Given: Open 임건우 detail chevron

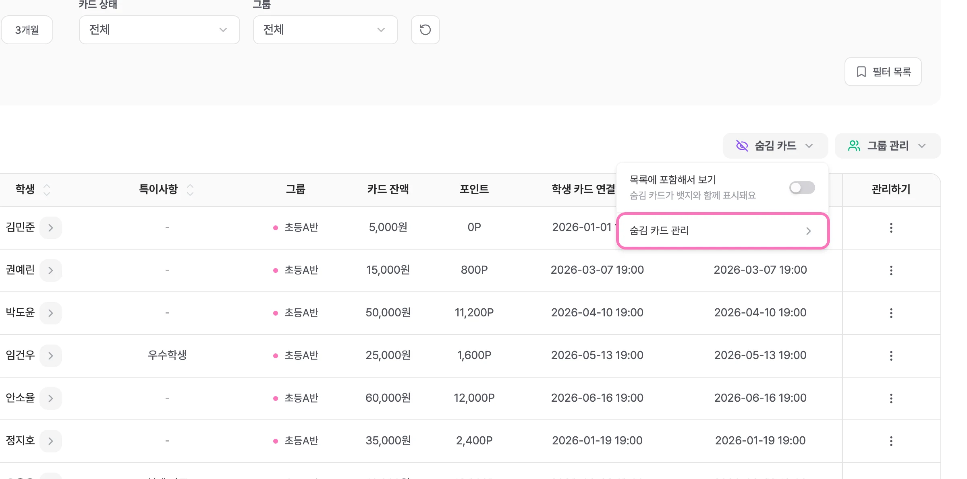Looking at the screenshot, I should [51, 356].
